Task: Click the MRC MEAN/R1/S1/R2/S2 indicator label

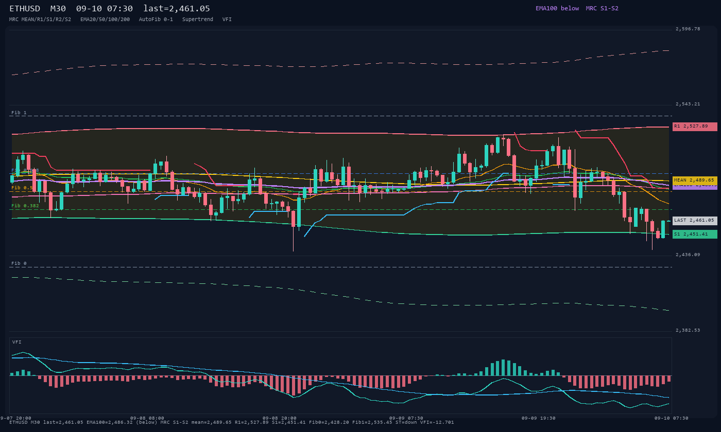Action: (x=40, y=20)
